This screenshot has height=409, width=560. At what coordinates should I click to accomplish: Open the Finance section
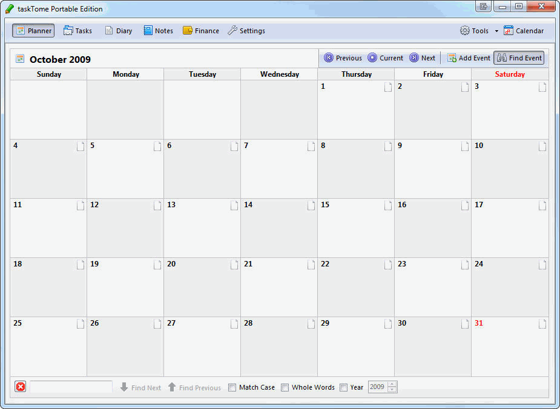click(201, 31)
